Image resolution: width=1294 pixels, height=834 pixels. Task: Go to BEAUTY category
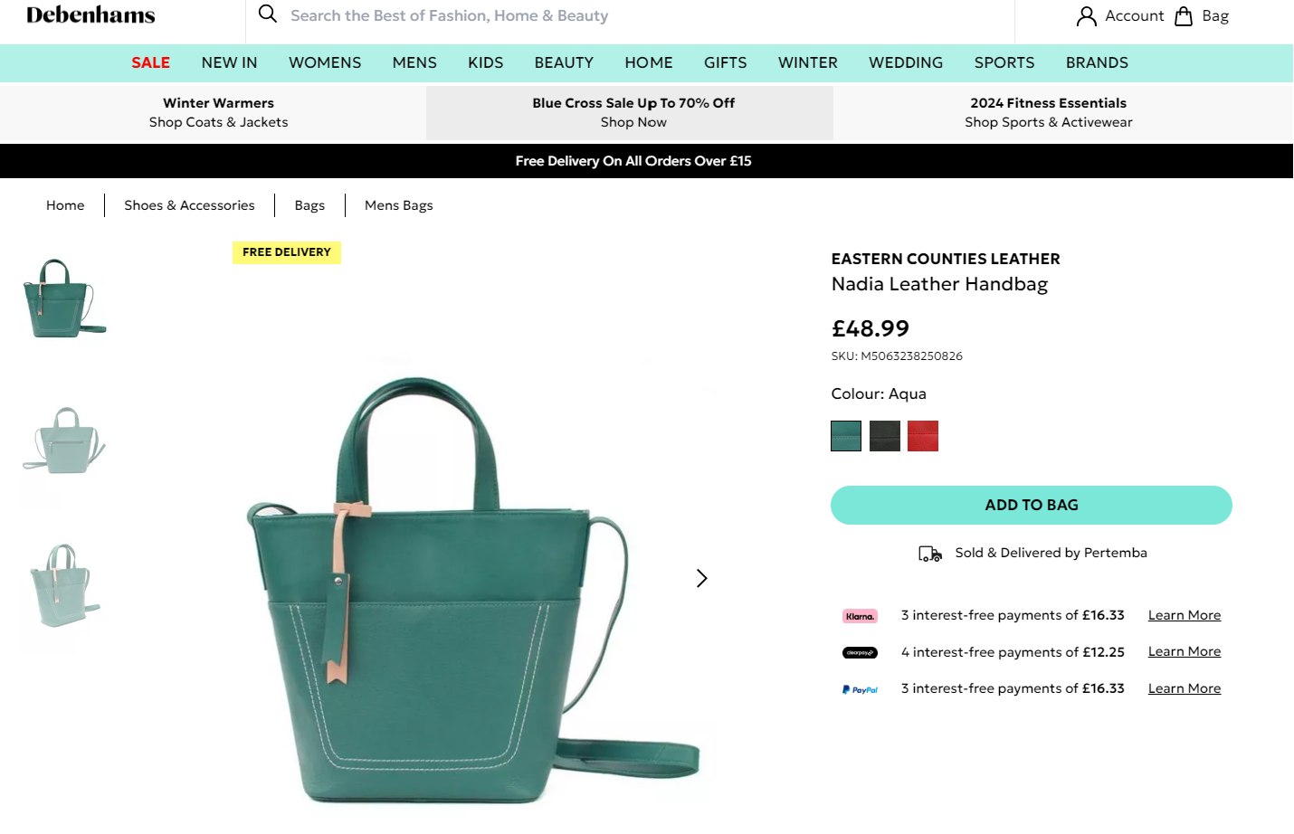564,62
